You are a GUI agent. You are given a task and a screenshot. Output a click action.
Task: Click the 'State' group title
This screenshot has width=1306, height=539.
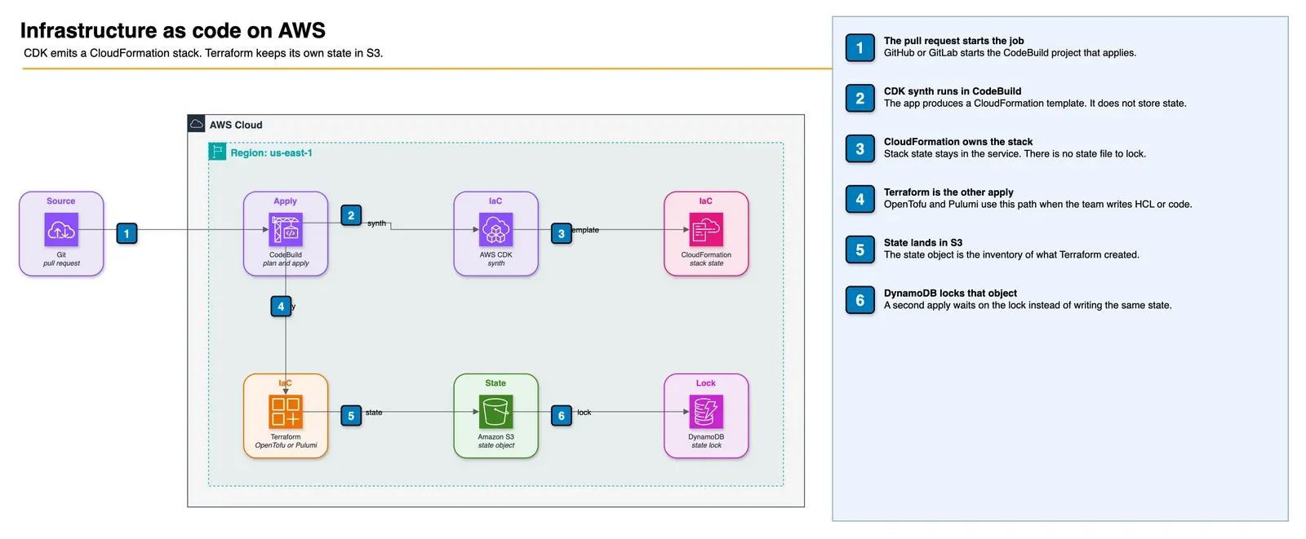click(495, 382)
